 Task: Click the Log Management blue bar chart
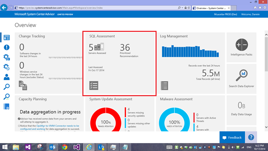(190, 51)
